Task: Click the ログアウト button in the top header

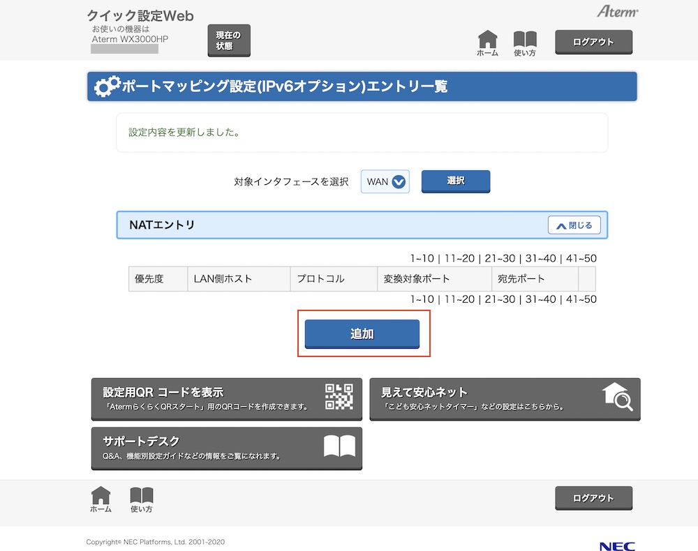Action: click(x=593, y=42)
